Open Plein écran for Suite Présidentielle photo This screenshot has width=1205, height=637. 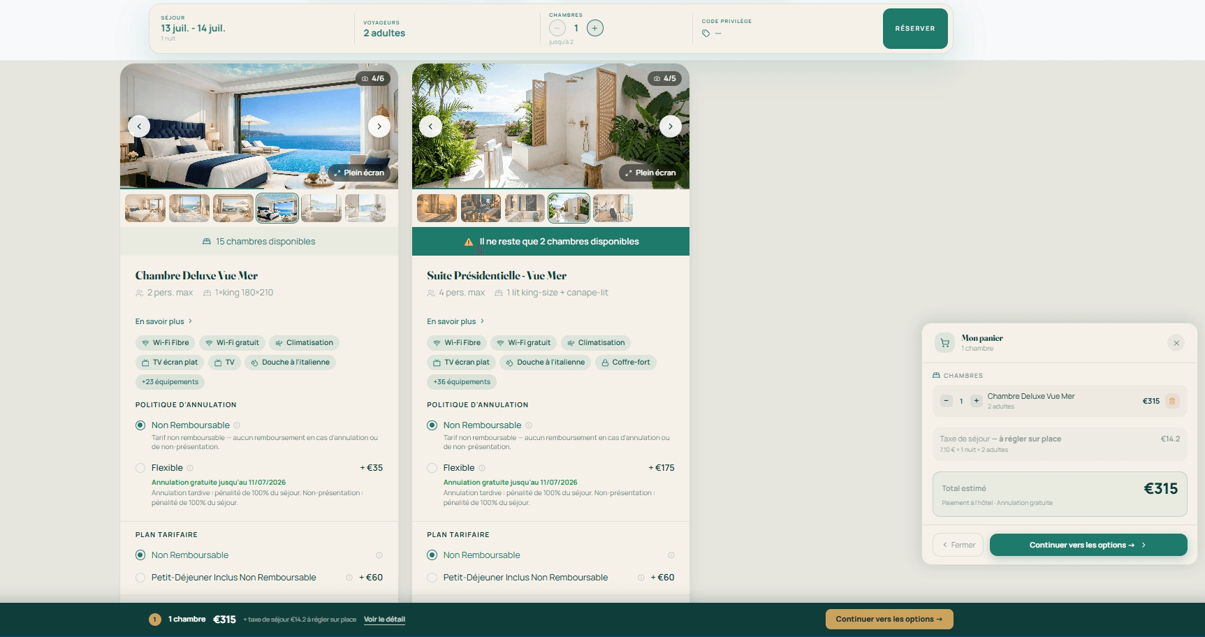pos(650,173)
